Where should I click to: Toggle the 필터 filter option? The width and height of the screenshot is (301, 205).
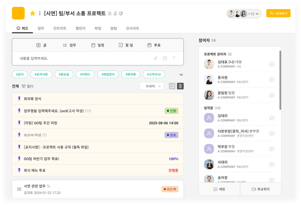point(27,86)
